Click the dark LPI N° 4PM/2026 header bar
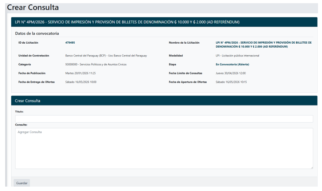The image size is (322, 191). [x=164, y=22]
